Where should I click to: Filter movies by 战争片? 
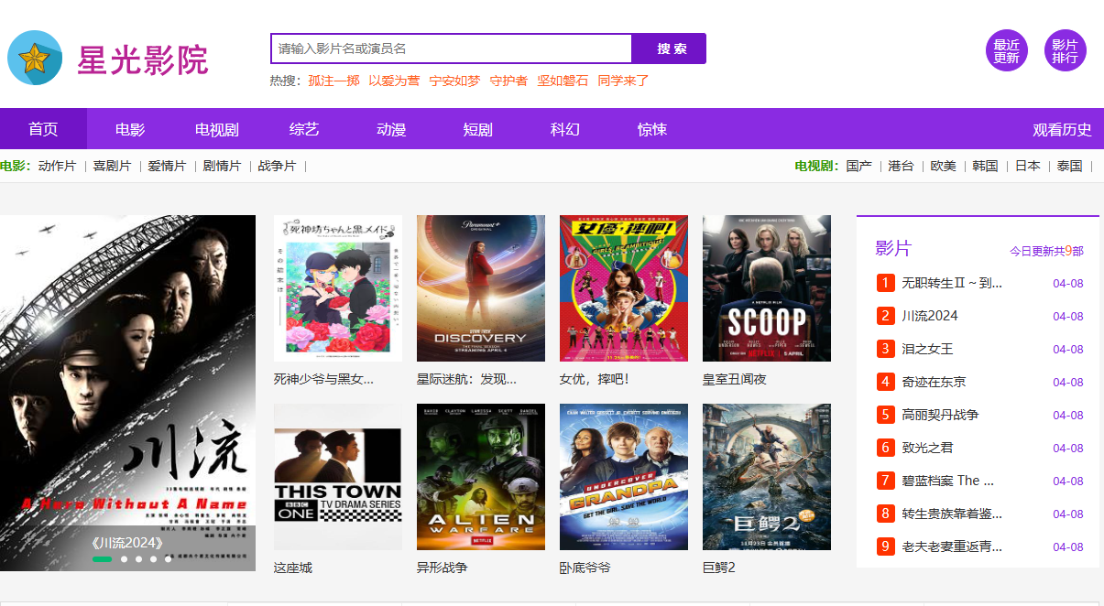(278, 166)
